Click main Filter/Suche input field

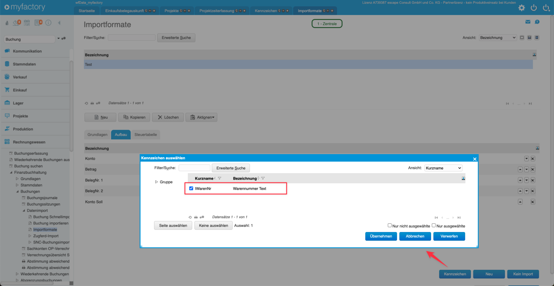click(132, 37)
